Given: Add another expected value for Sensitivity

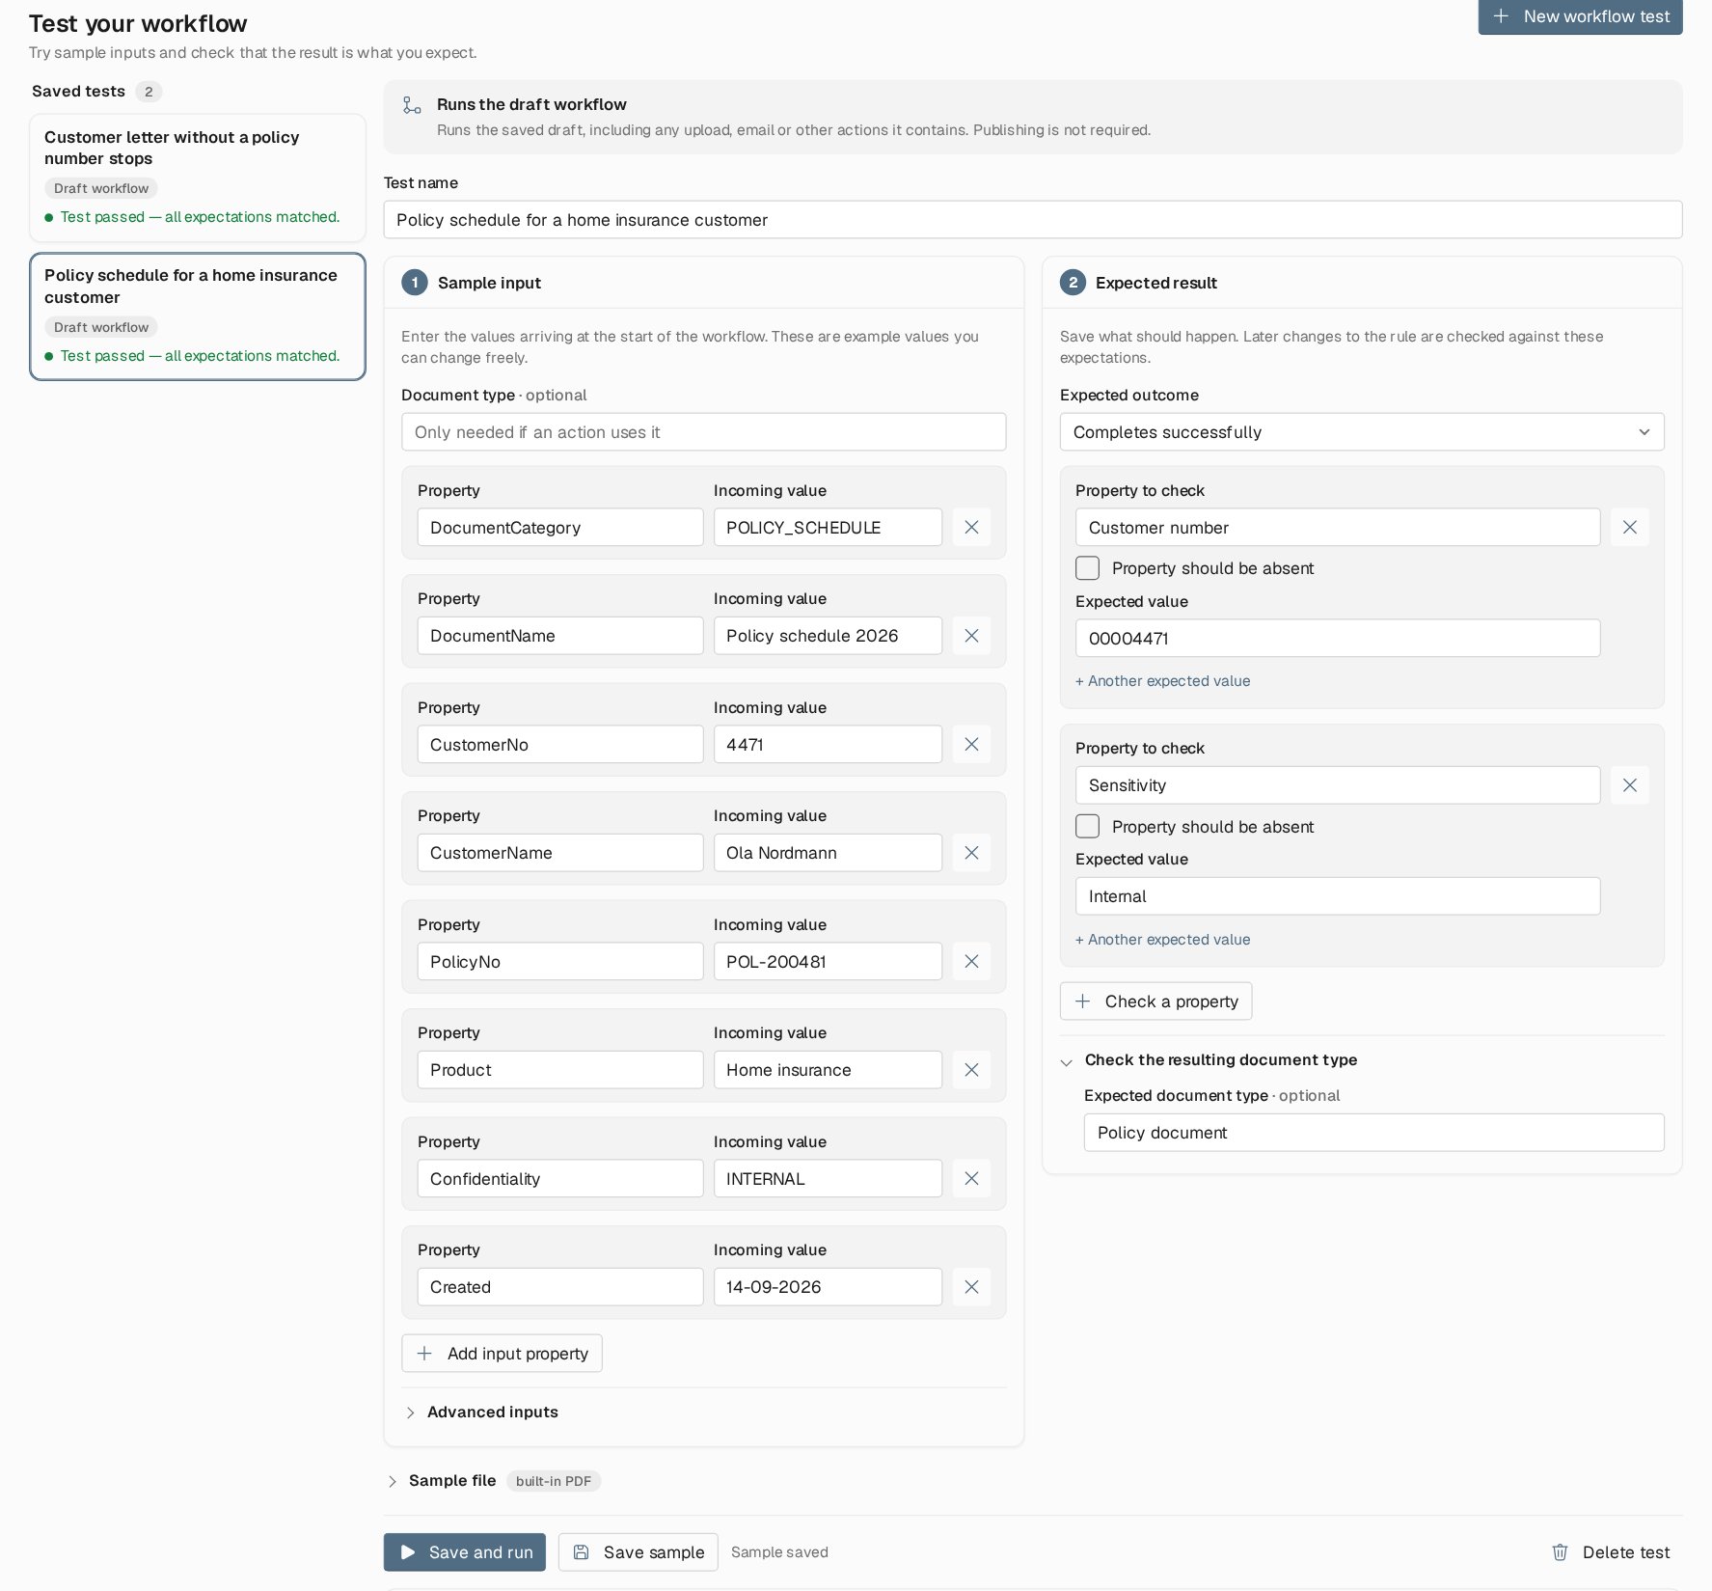Looking at the screenshot, I should click(1162, 940).
